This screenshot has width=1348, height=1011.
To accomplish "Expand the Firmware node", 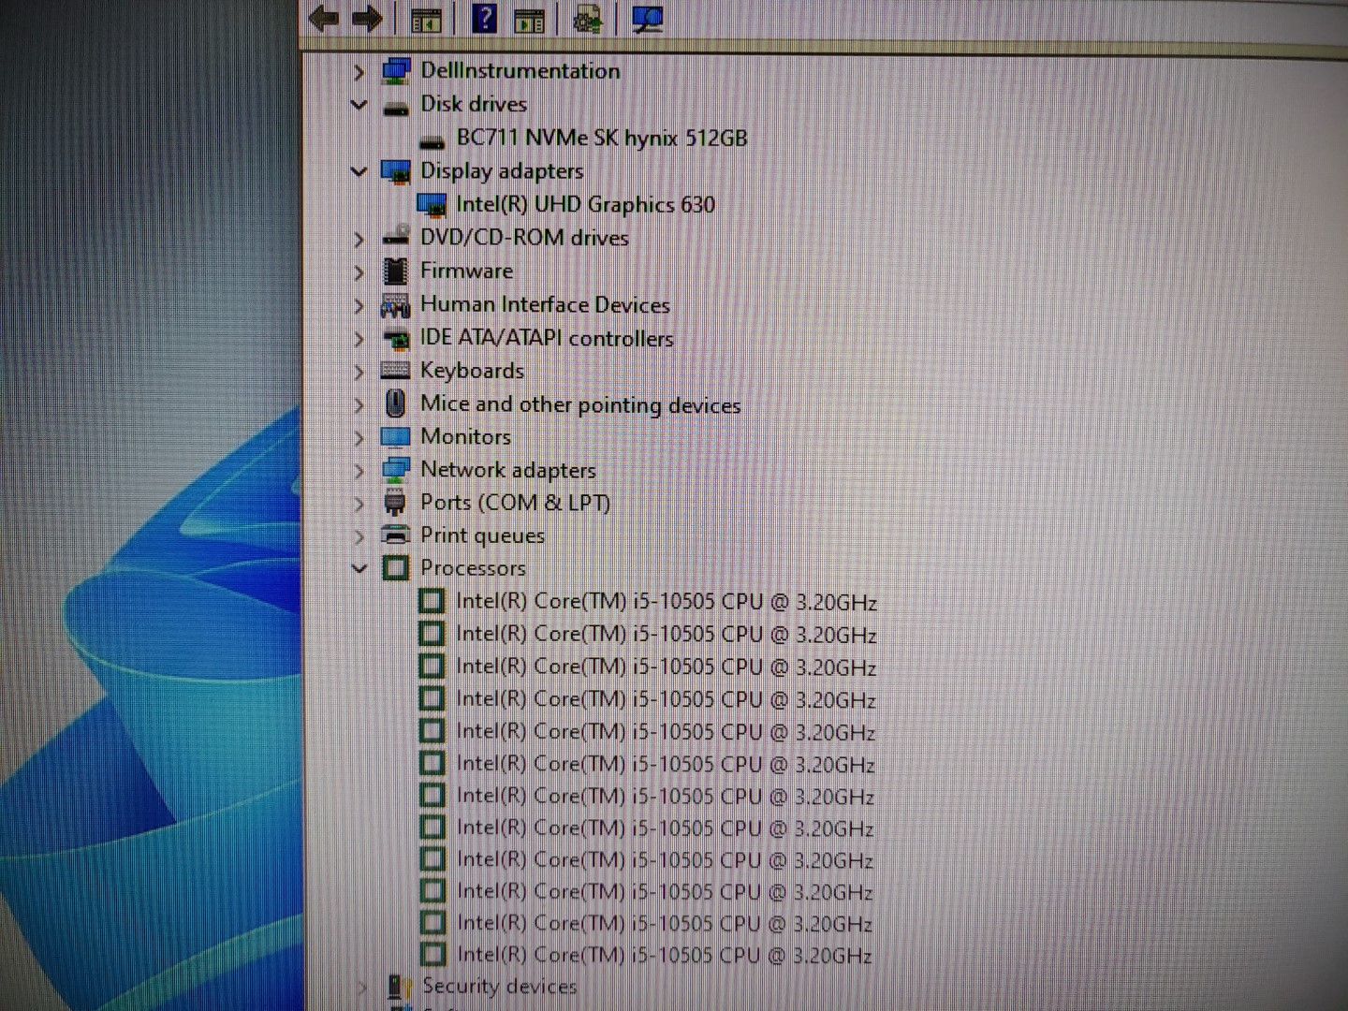I will 359,272.
